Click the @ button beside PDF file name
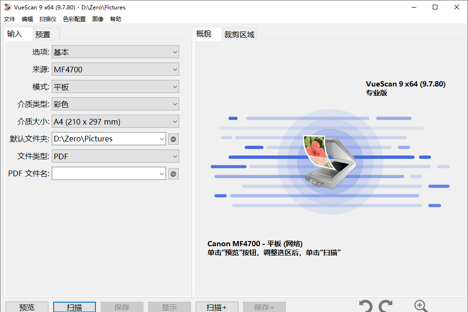This screenshot has width=468, height=312. [174, 173]
